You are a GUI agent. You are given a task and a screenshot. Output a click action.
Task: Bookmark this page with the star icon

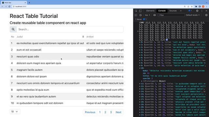tap(192, 6)
